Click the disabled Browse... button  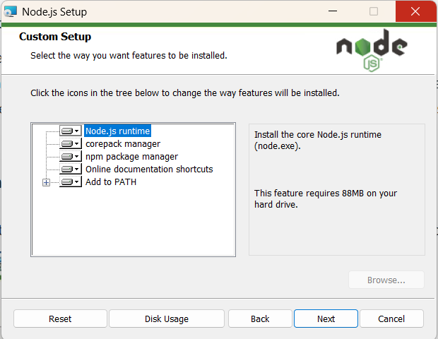coord(386,280)
